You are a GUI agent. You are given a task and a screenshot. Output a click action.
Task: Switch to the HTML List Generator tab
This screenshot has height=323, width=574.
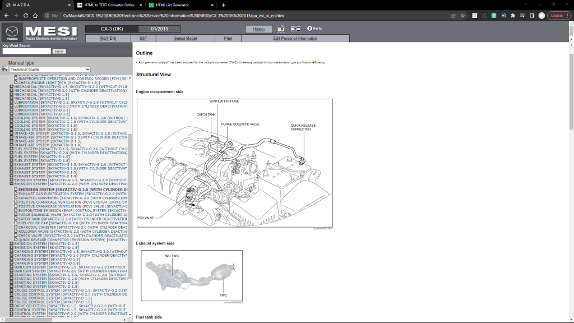[x=174, y=5]
